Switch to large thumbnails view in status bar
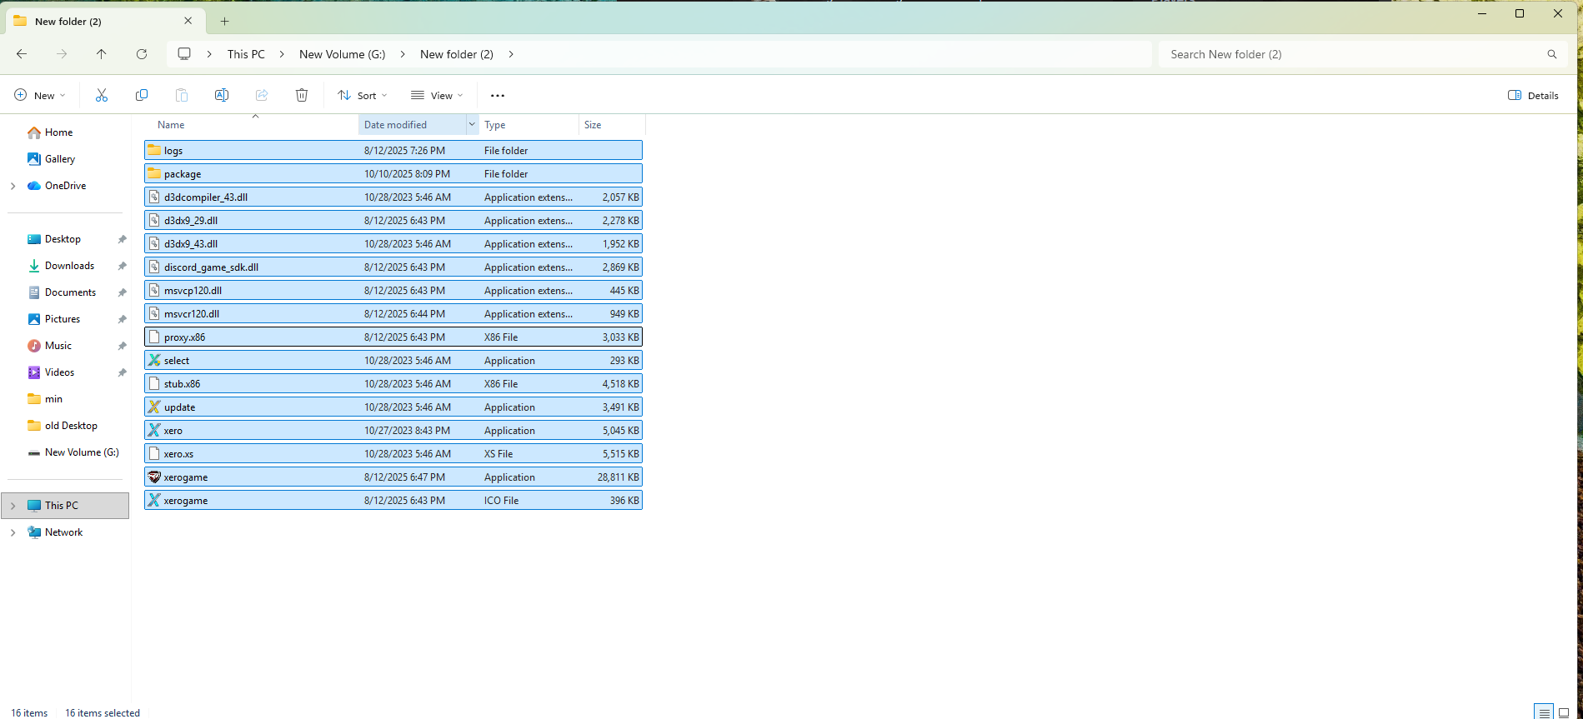 pyautogui.click(x=1564, y=712)
